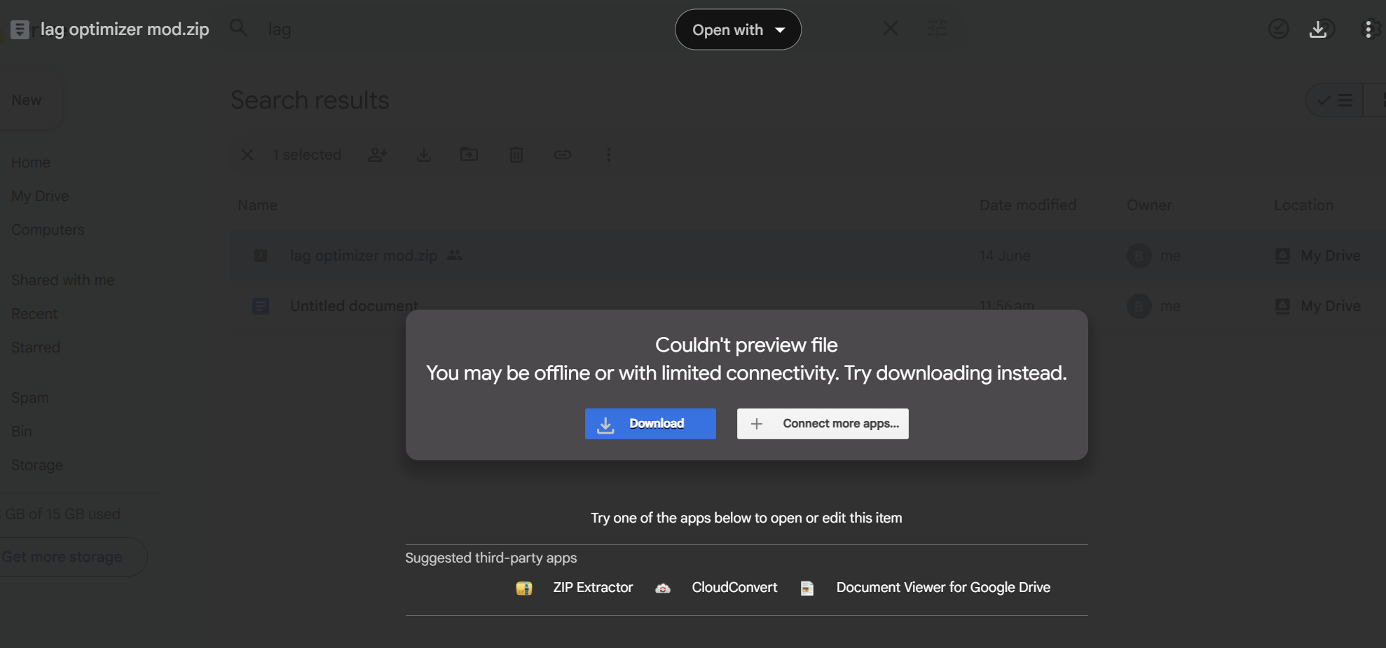Image resolution: width=1386 pixels, height=648 pixels.
Task: Click 'Connect more apps...' button
Action: pyautogui.click(x=823, y=424)
